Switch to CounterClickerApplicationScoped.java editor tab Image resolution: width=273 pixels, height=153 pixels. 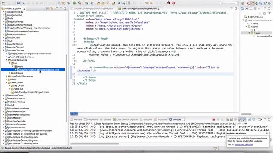point(93,8)
